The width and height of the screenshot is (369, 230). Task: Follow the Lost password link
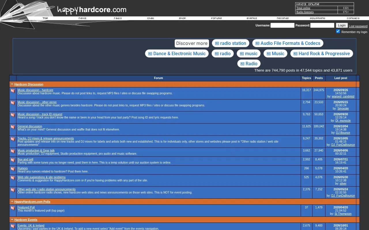tap(358, 26)
